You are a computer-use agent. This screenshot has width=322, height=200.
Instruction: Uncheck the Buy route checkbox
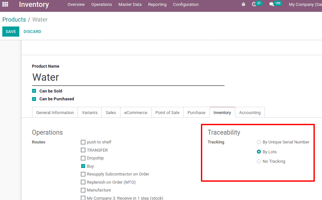(83, 166)
